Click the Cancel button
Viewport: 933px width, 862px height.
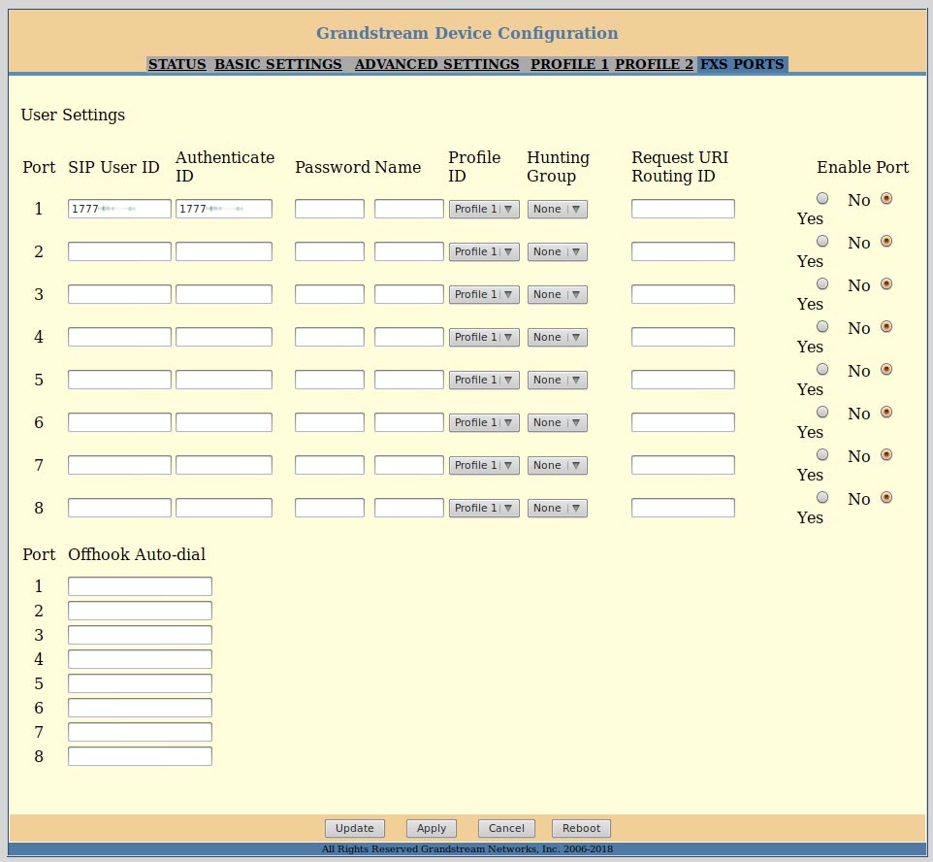(506, 828)
